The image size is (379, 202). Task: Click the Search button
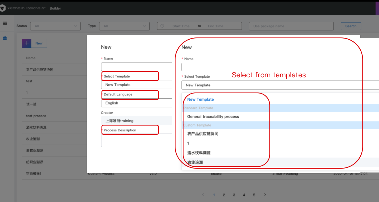point(351,26)
